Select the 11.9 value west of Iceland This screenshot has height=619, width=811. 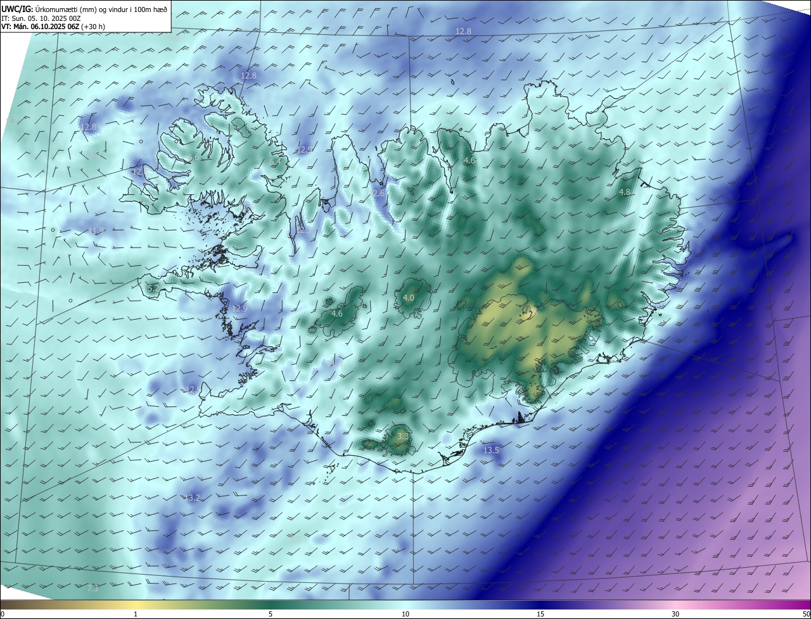(96, 230)
